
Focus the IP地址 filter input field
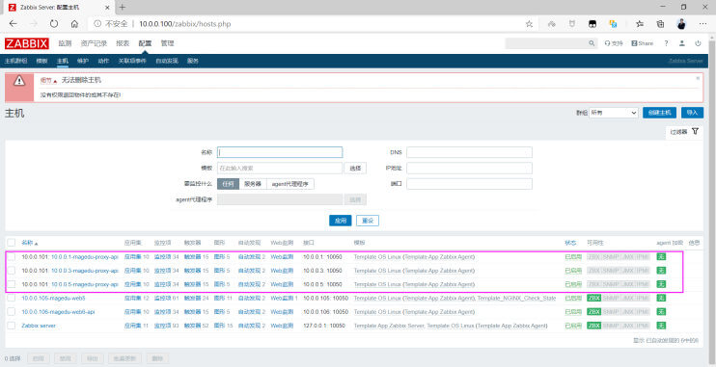(x=469, y=169)
